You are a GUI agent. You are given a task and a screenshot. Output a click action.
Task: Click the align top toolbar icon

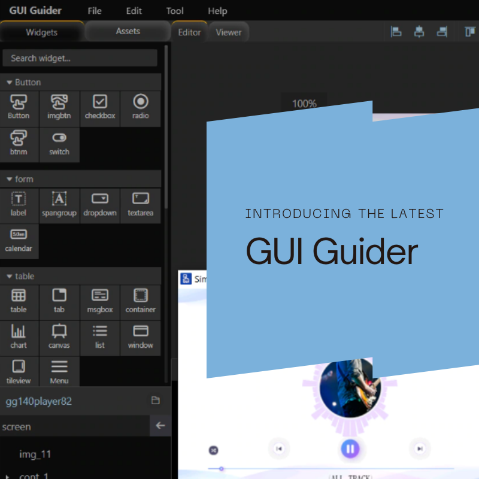(469, 32)
